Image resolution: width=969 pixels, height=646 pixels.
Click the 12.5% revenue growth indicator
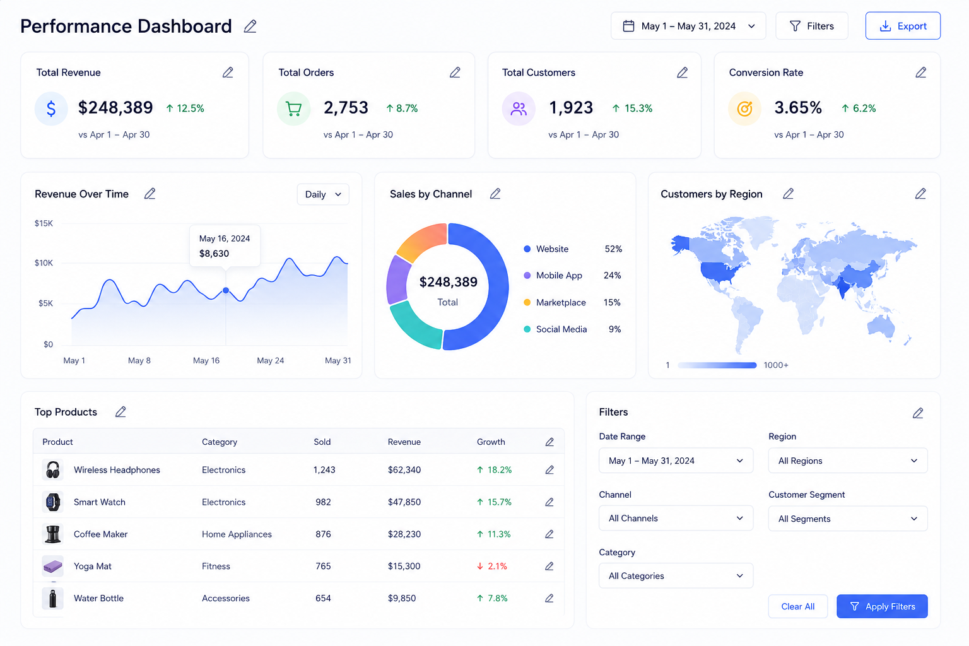(x=185, y=109)
